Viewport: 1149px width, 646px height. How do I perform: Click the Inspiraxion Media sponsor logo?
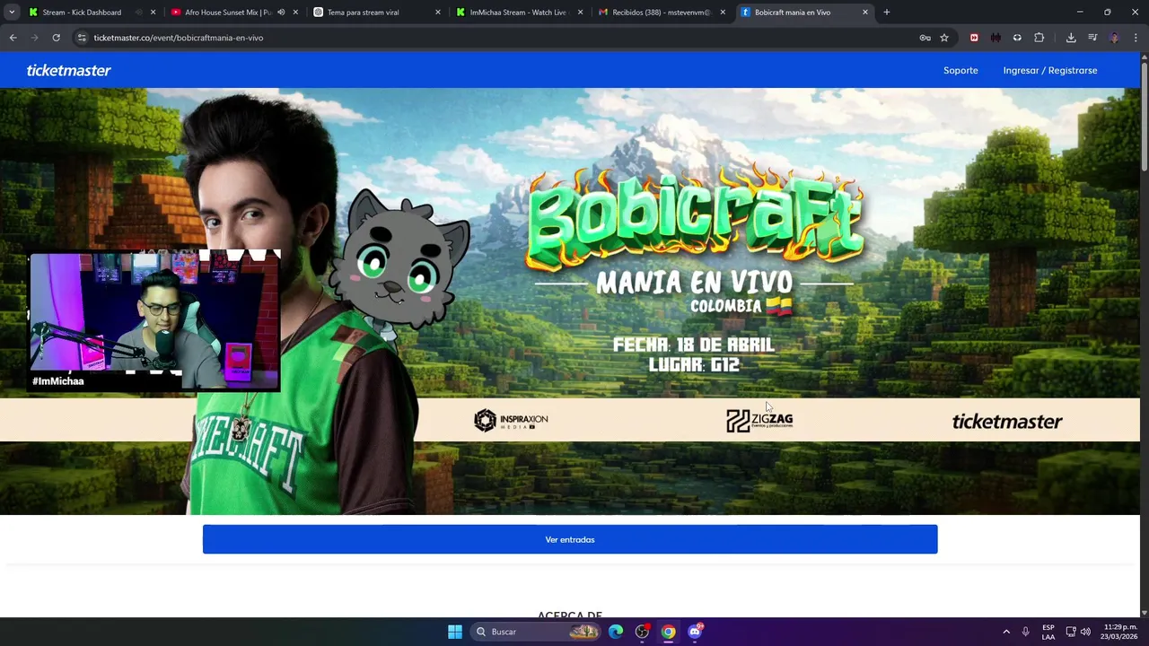(x=511, y=420)
